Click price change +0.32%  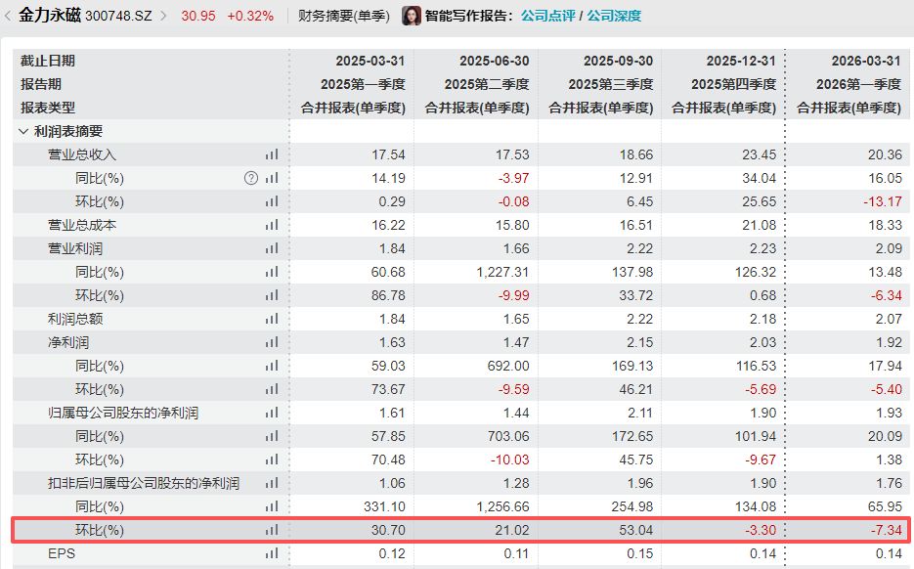pyautogui.click(x=250, y=16)
